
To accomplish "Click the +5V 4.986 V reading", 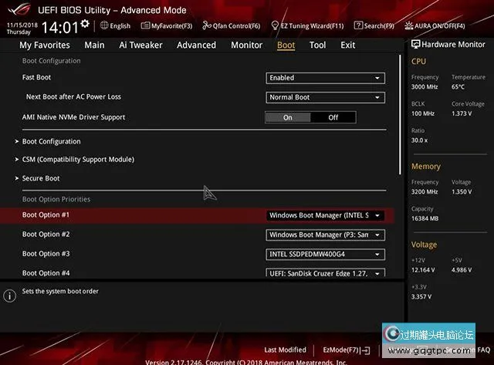I will point(462,270).
